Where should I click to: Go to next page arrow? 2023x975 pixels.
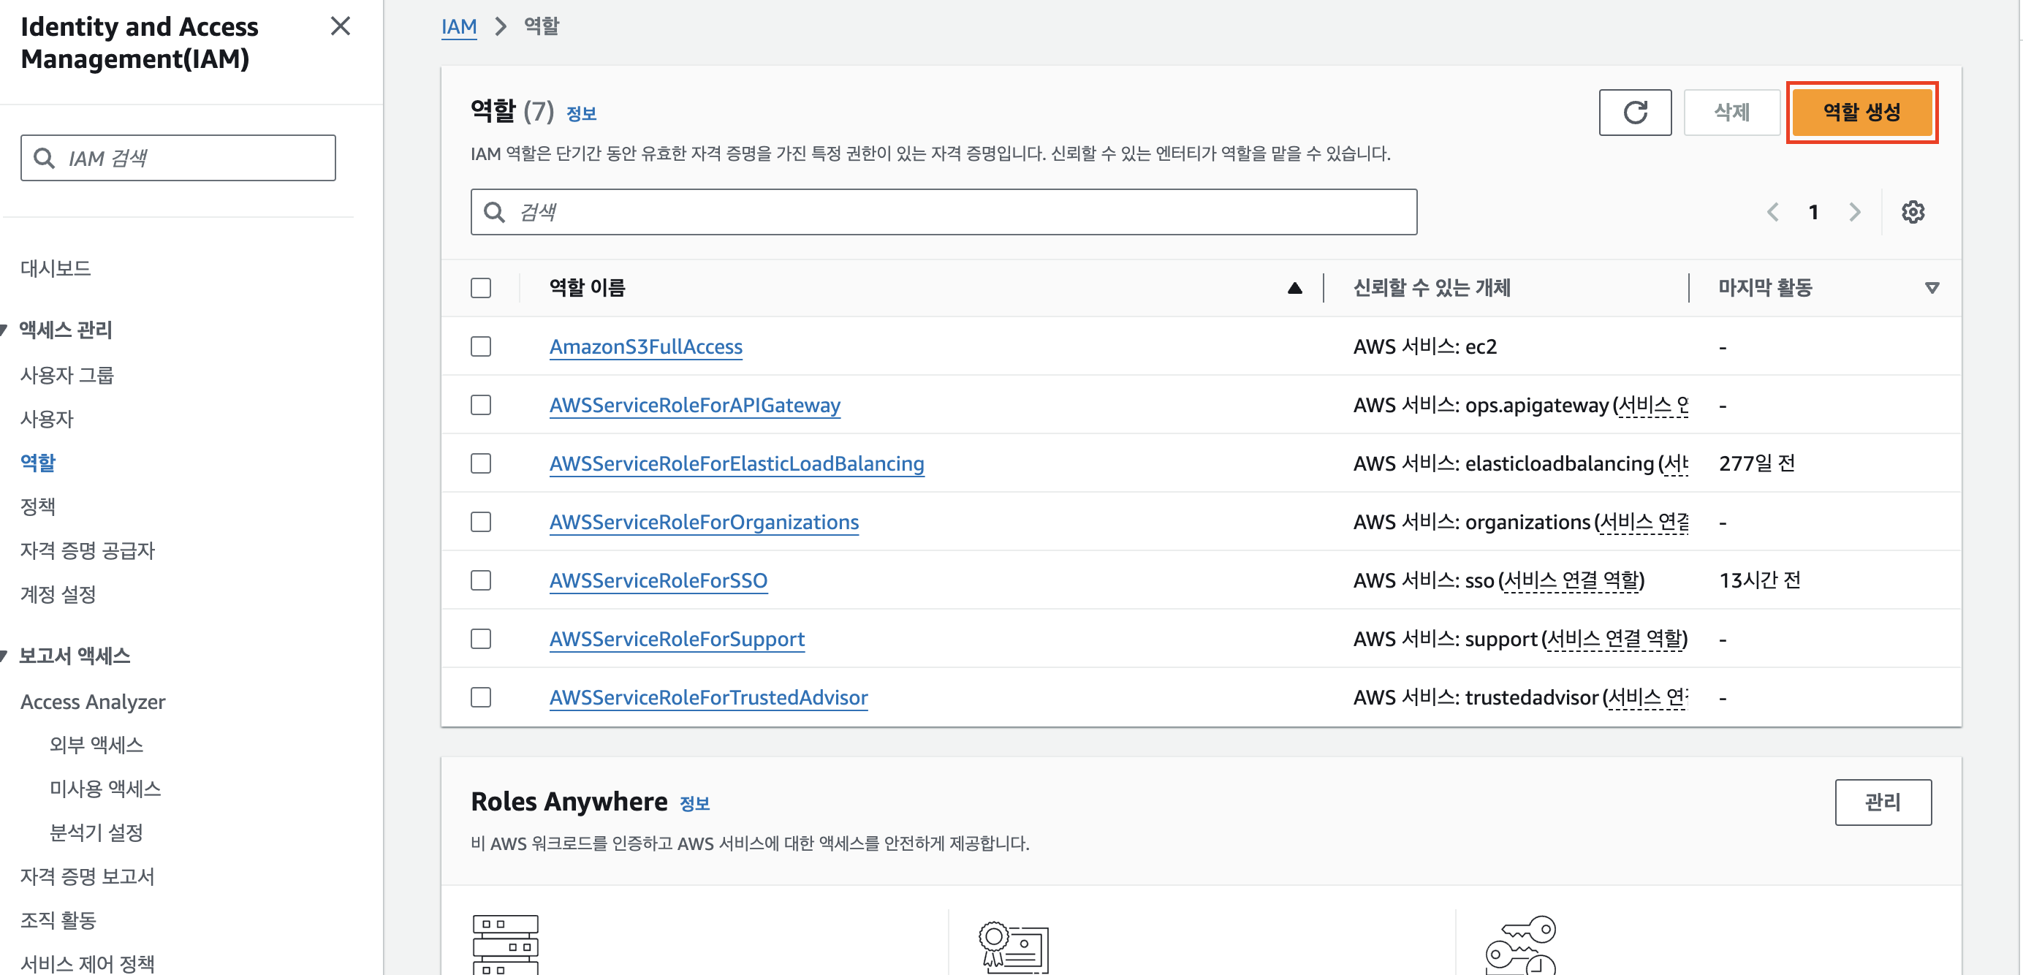tap(1854, 212)
